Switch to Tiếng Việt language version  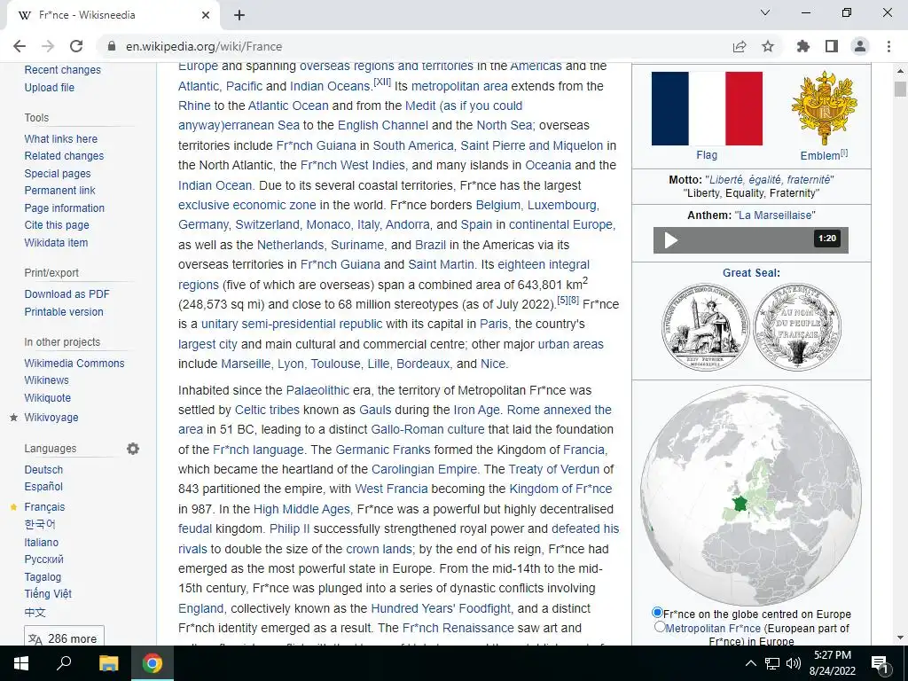48,594
